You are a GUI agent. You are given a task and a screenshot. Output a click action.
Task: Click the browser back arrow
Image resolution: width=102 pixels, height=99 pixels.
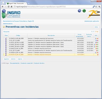coord(3,7)
